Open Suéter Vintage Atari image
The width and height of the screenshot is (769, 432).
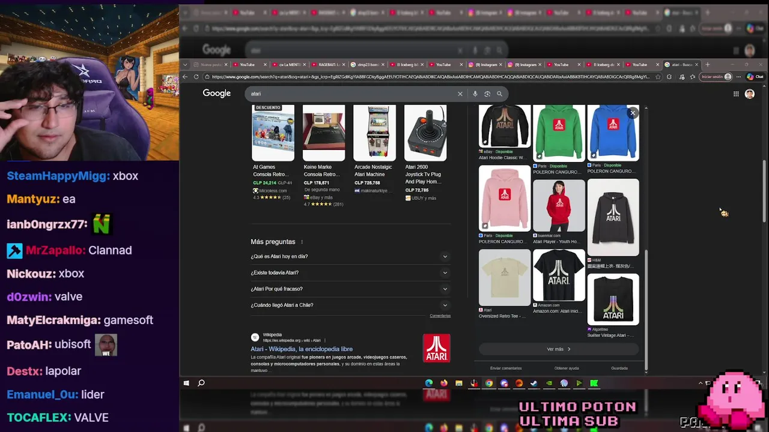point(613,299)
